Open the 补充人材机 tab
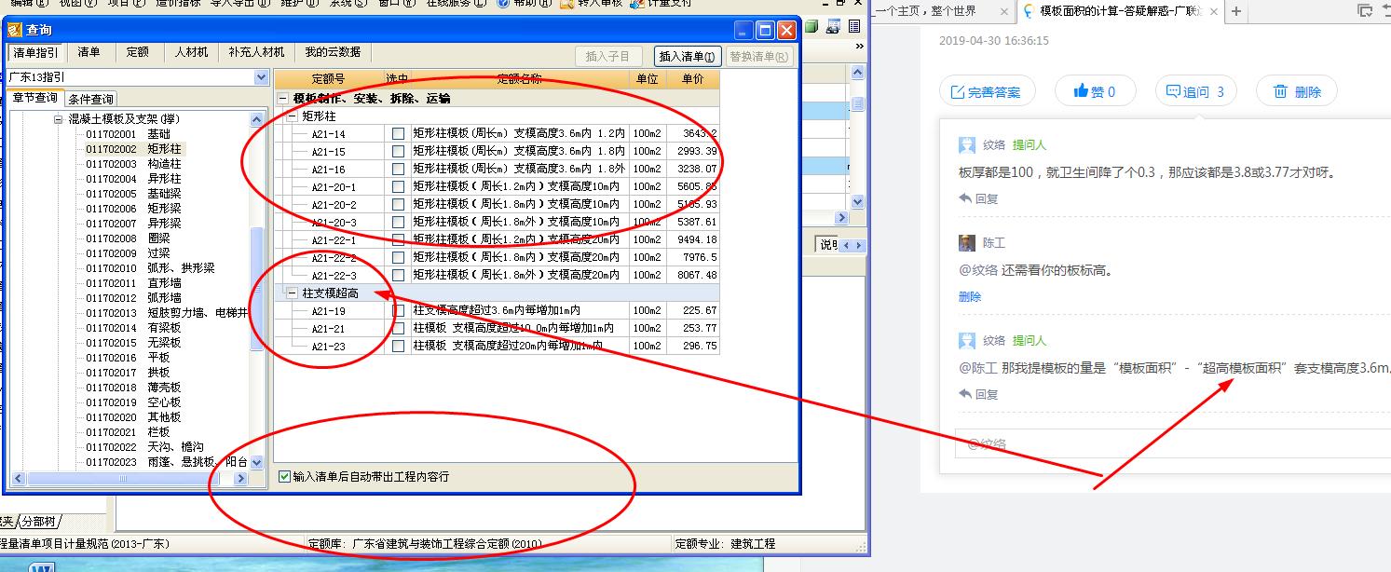This screenshot has height=572, width=1391. pos(256,53)
